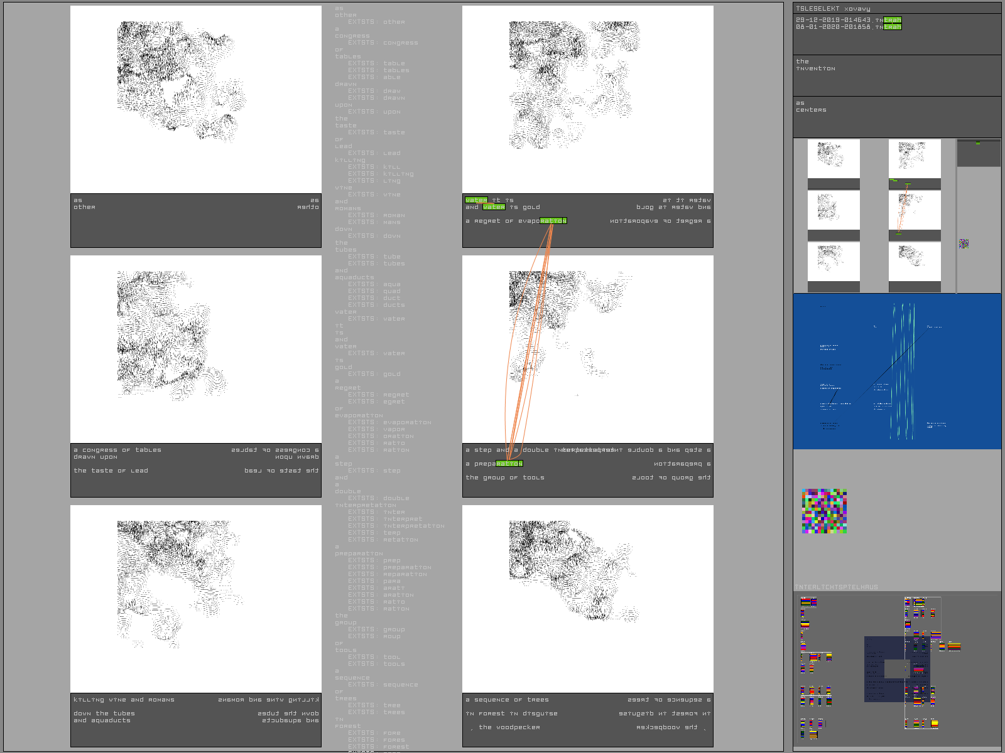Click the multicolored pixel grid swatch

click(824, 511)
